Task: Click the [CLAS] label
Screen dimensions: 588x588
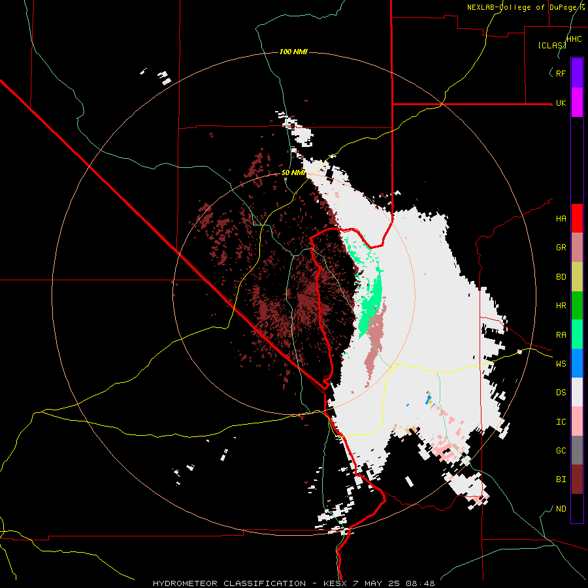Action: pyautogui.click(x=552, y=46)
